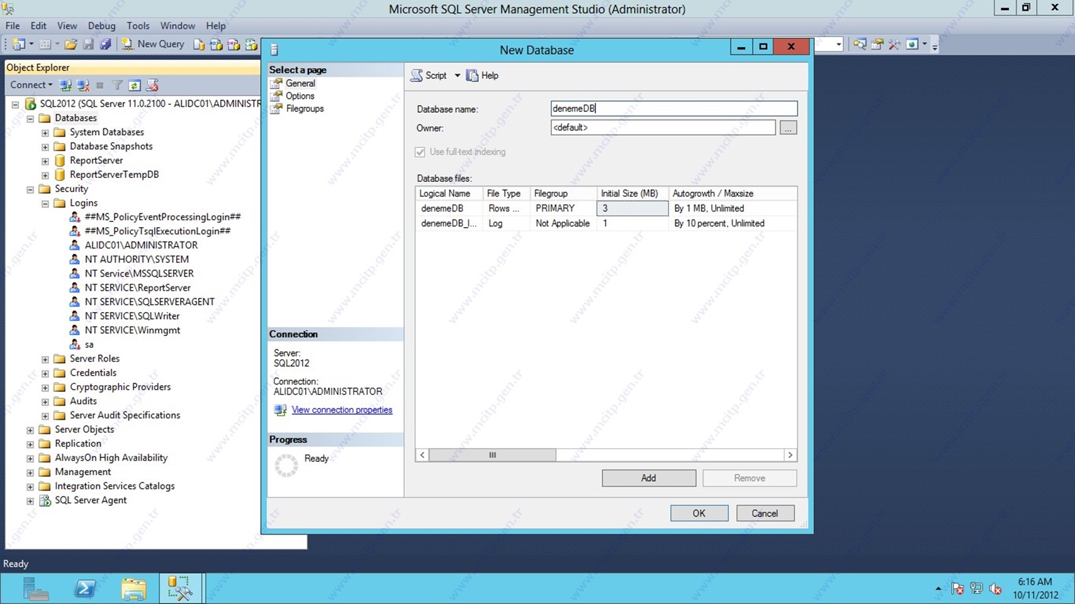
Task: Click the scroll left arrow in files grid
Action: (x=422, y=455)
